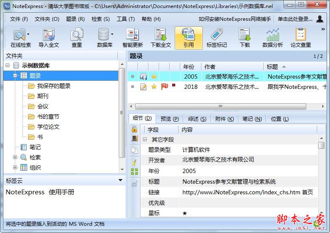Click the flag icon on the 2018 record

pos(165,86)
